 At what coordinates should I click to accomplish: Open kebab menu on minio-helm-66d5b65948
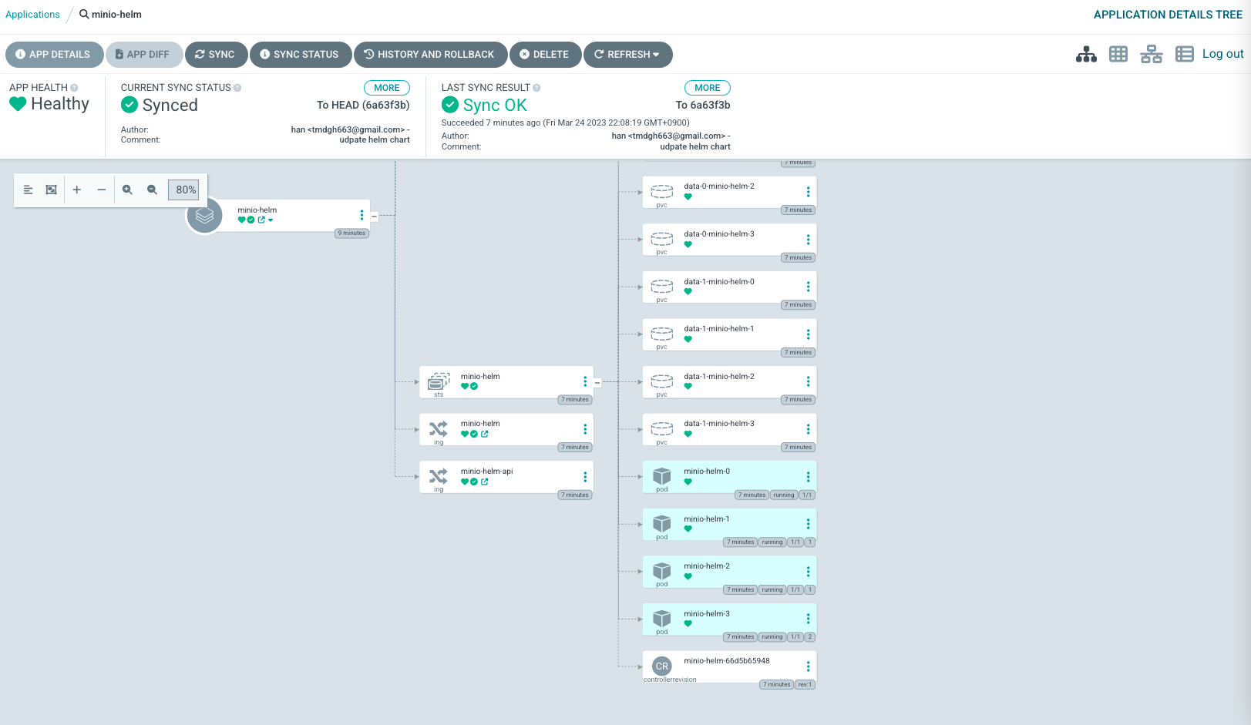coord(809,666)
